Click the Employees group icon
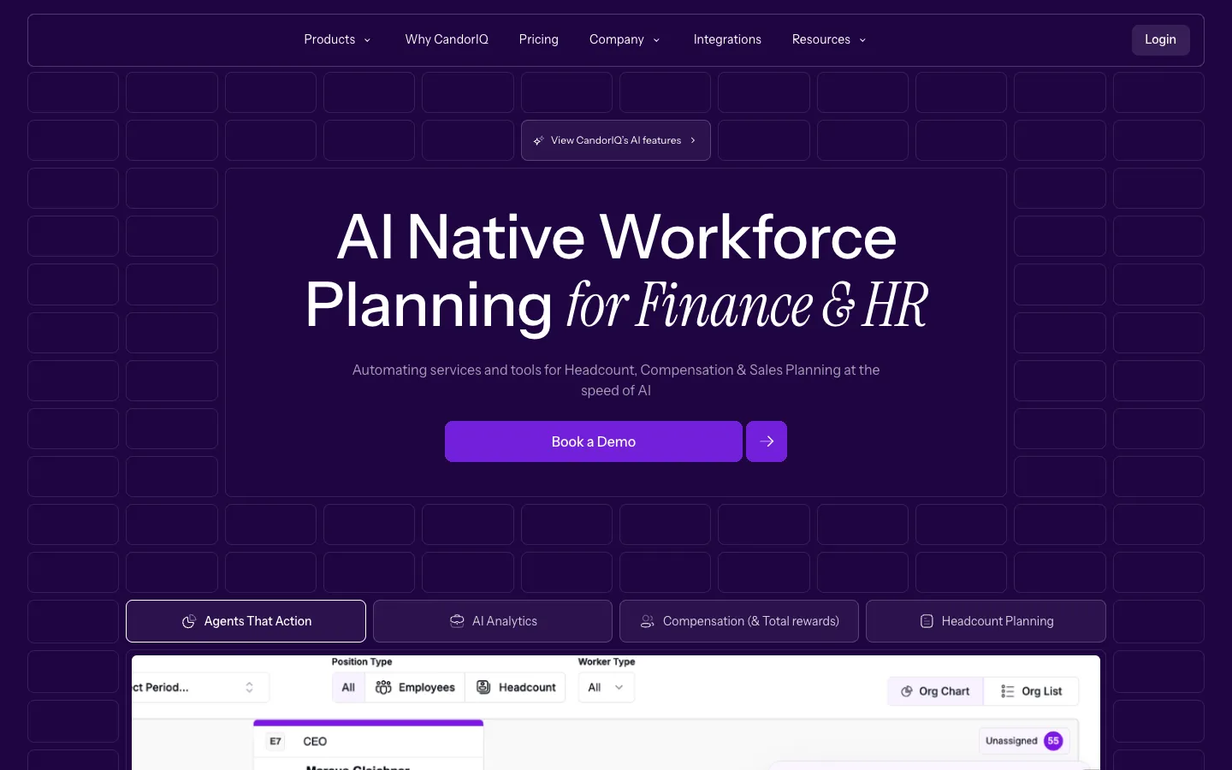 (383, 687)
